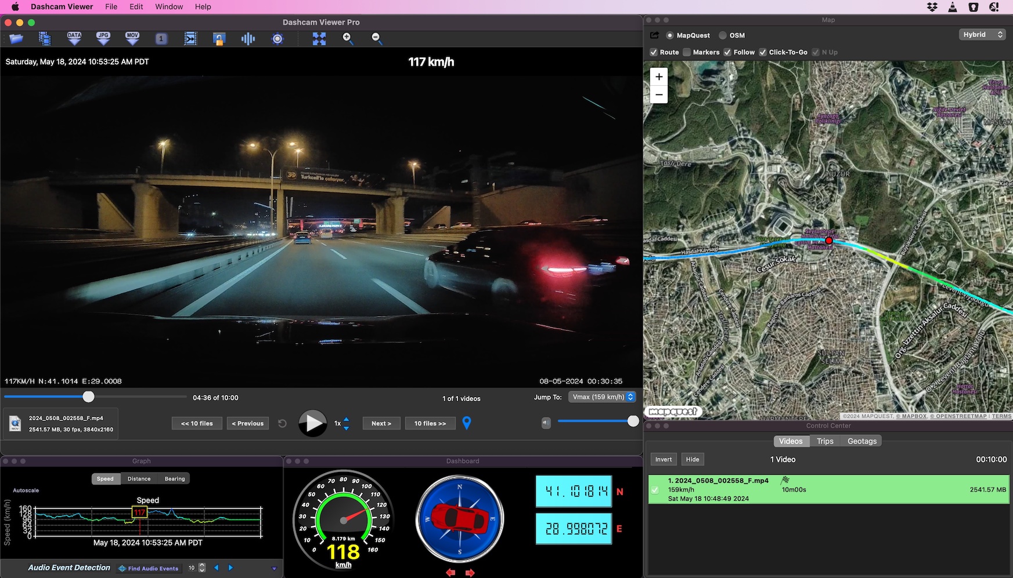The height and width of the screenshot is (578, 1013).
Task: Click < Previous button
Action: click(x=248, y=424)
